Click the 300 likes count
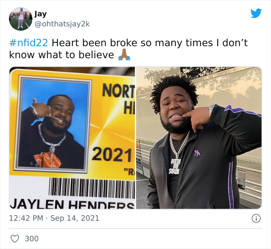 coord(32,239)
